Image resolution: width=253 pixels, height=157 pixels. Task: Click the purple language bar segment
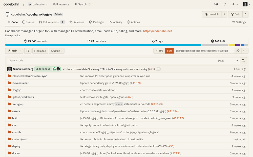[x=238, y=45]
